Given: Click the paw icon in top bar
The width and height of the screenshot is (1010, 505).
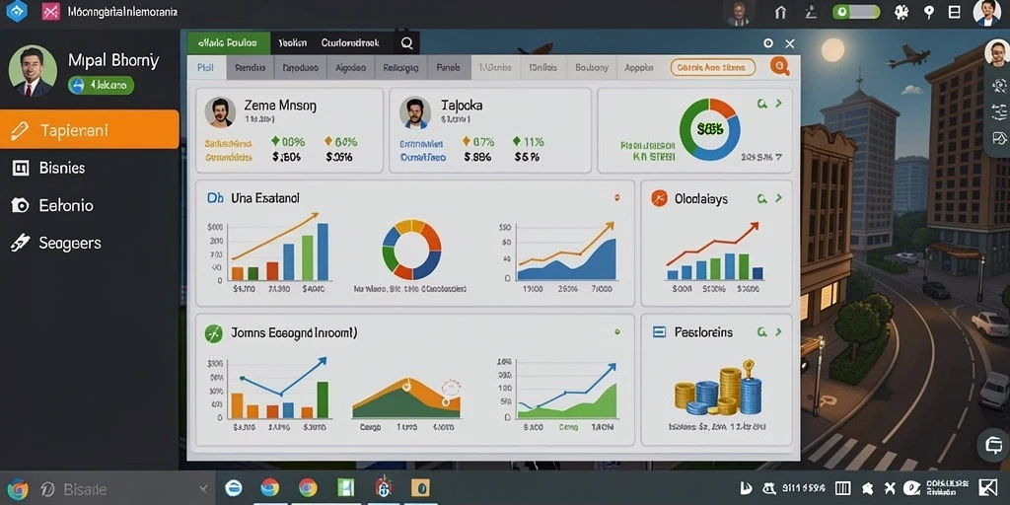Looking at the screenshot, I should [x=901, y=12].
